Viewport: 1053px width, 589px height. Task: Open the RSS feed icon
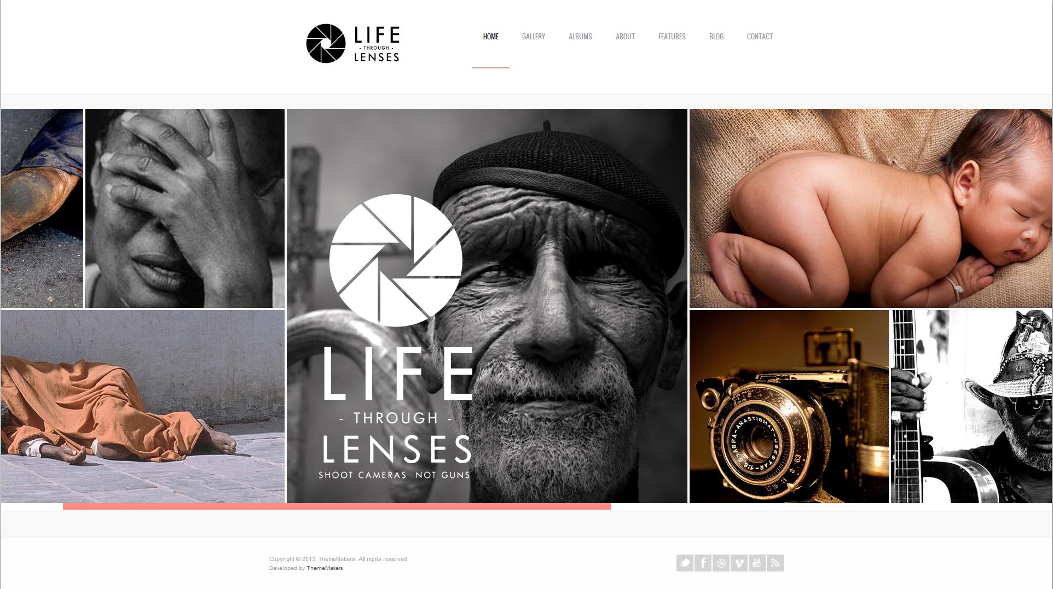pos(775,563)
